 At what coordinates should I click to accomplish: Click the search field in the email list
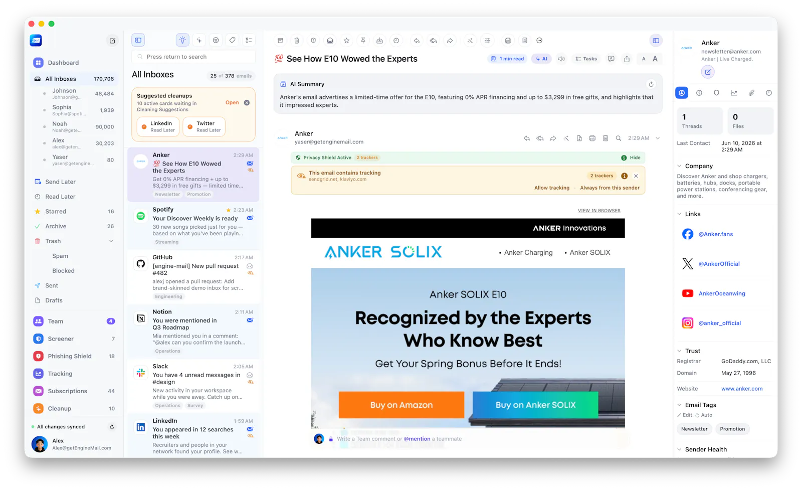point(193,57)
